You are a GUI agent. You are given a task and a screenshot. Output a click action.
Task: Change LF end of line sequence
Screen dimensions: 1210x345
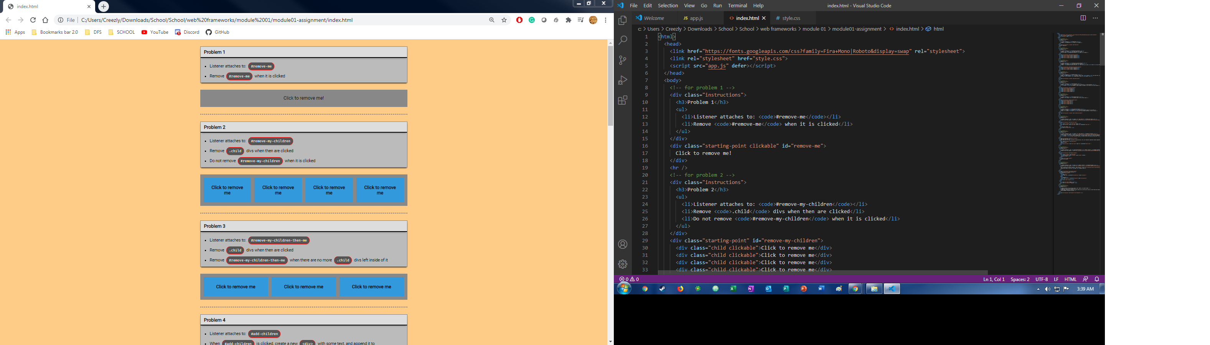1057,279
